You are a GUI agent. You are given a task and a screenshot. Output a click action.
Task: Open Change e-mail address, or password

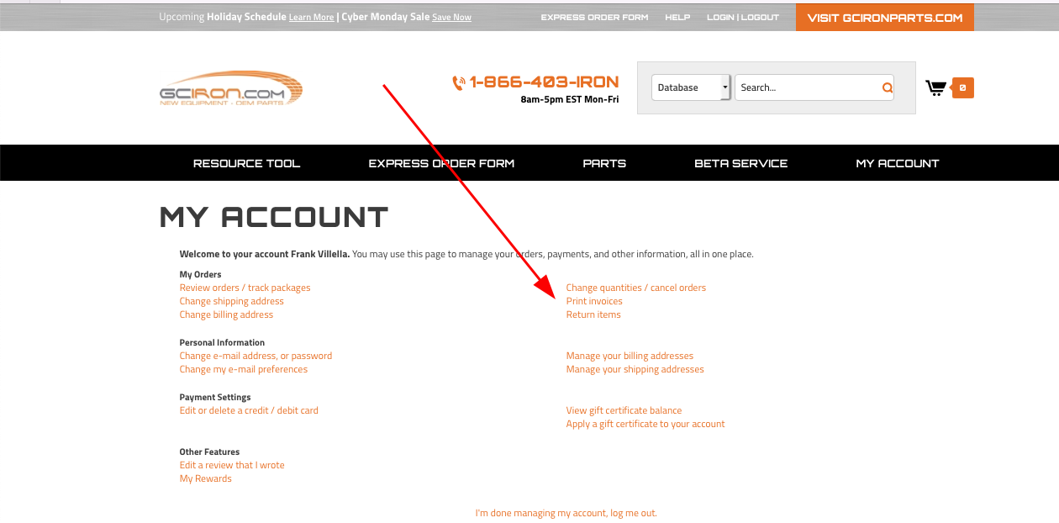[256, 356]
